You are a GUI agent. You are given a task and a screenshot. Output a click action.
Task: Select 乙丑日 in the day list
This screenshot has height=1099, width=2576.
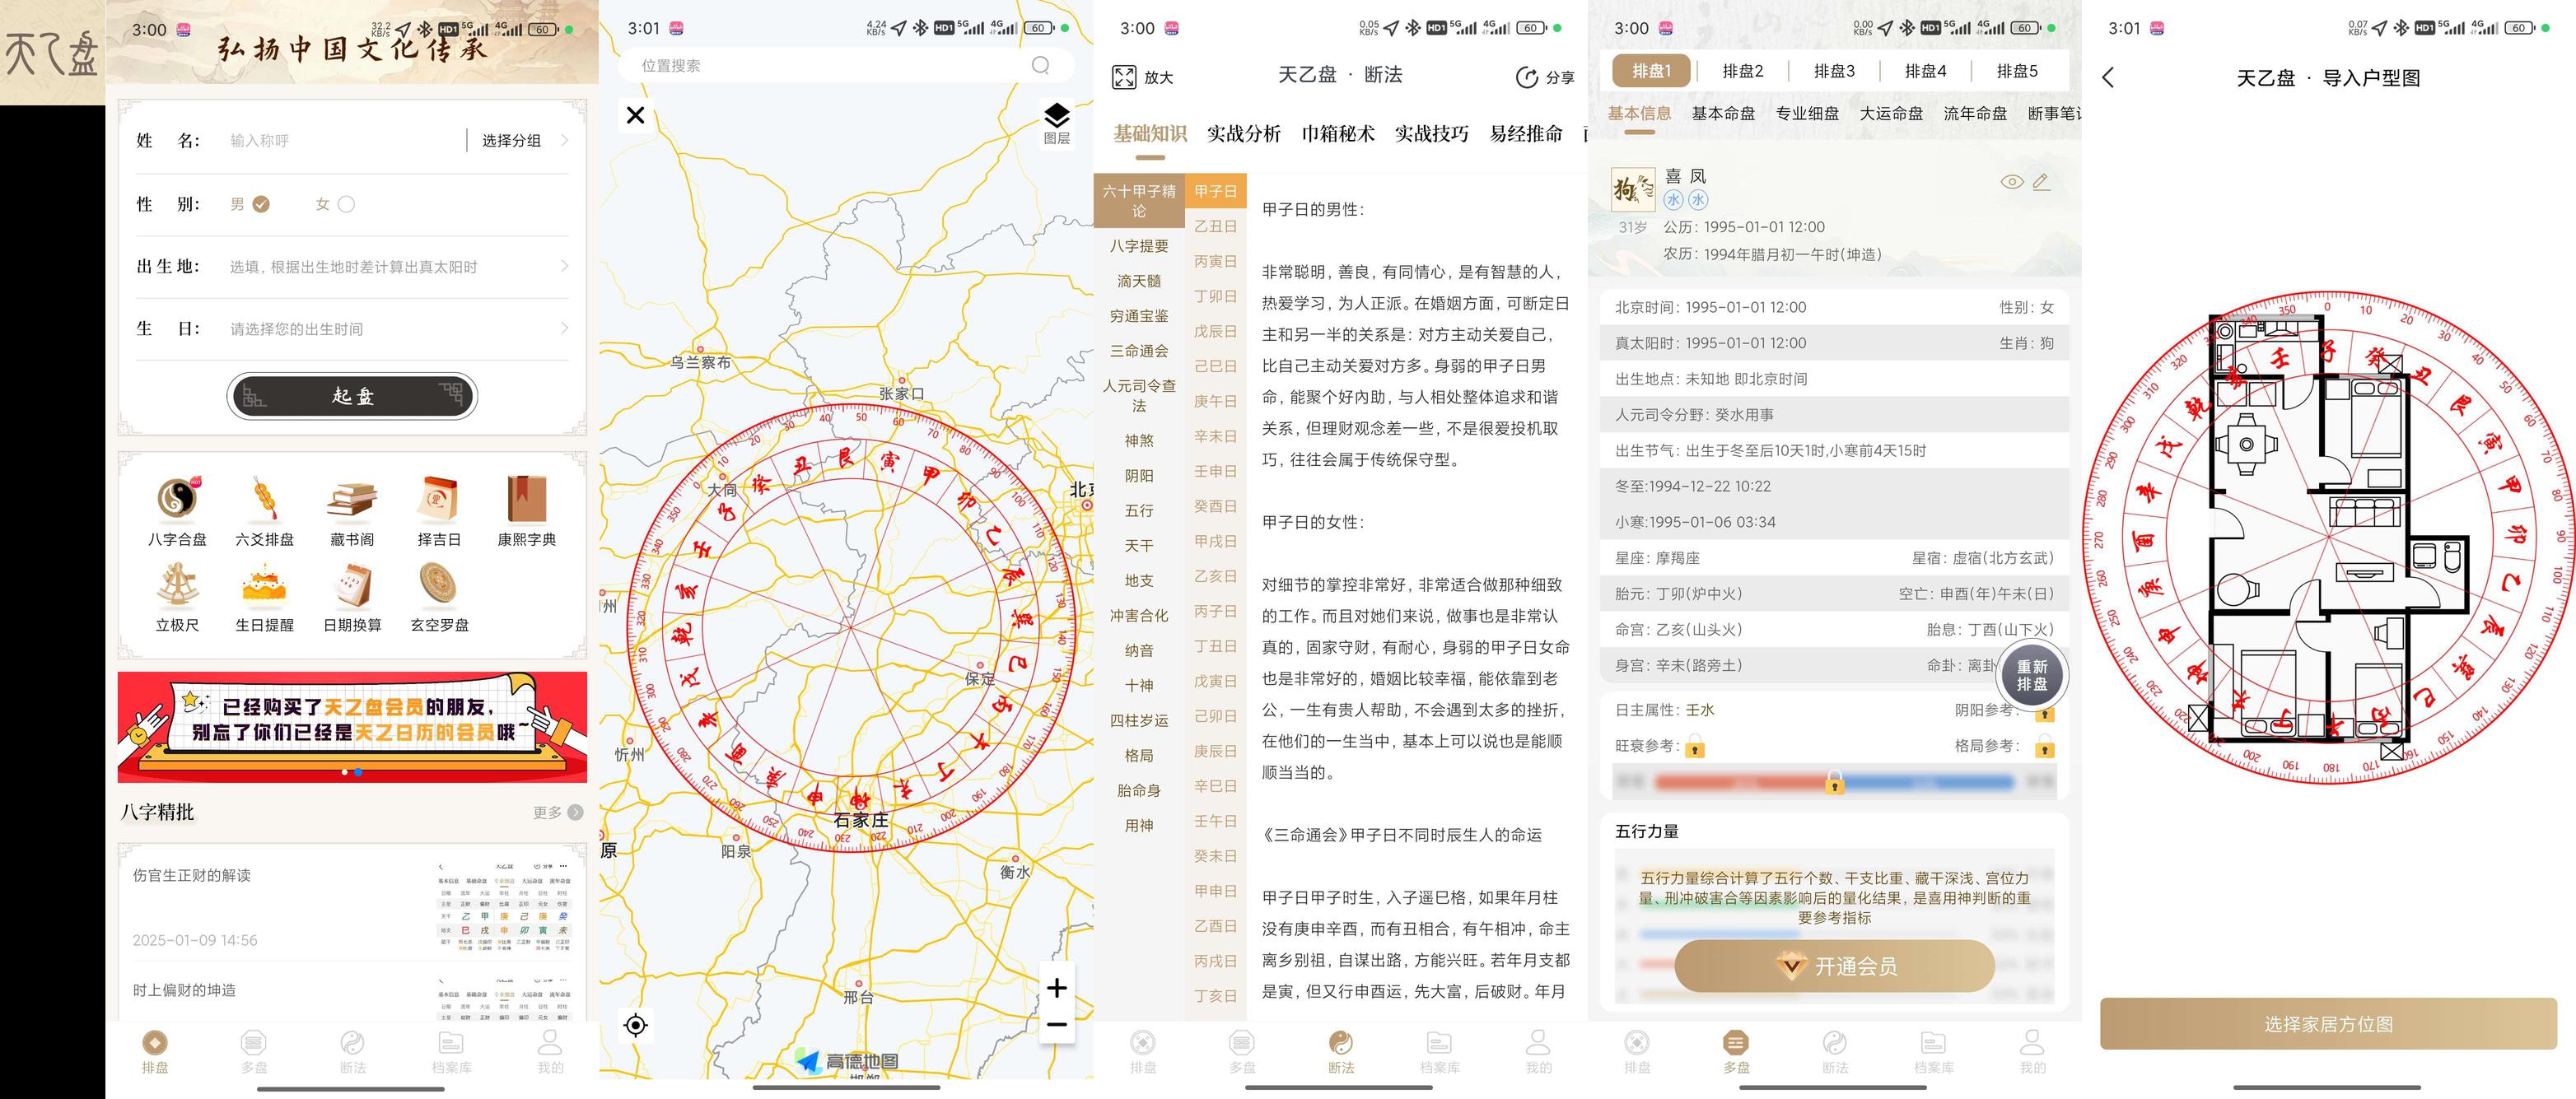pos(1215,227)
